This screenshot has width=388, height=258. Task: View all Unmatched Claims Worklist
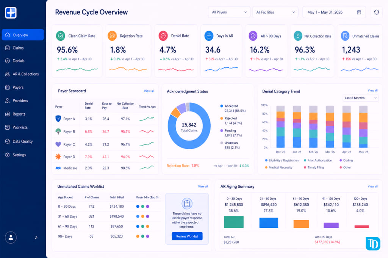203,187
